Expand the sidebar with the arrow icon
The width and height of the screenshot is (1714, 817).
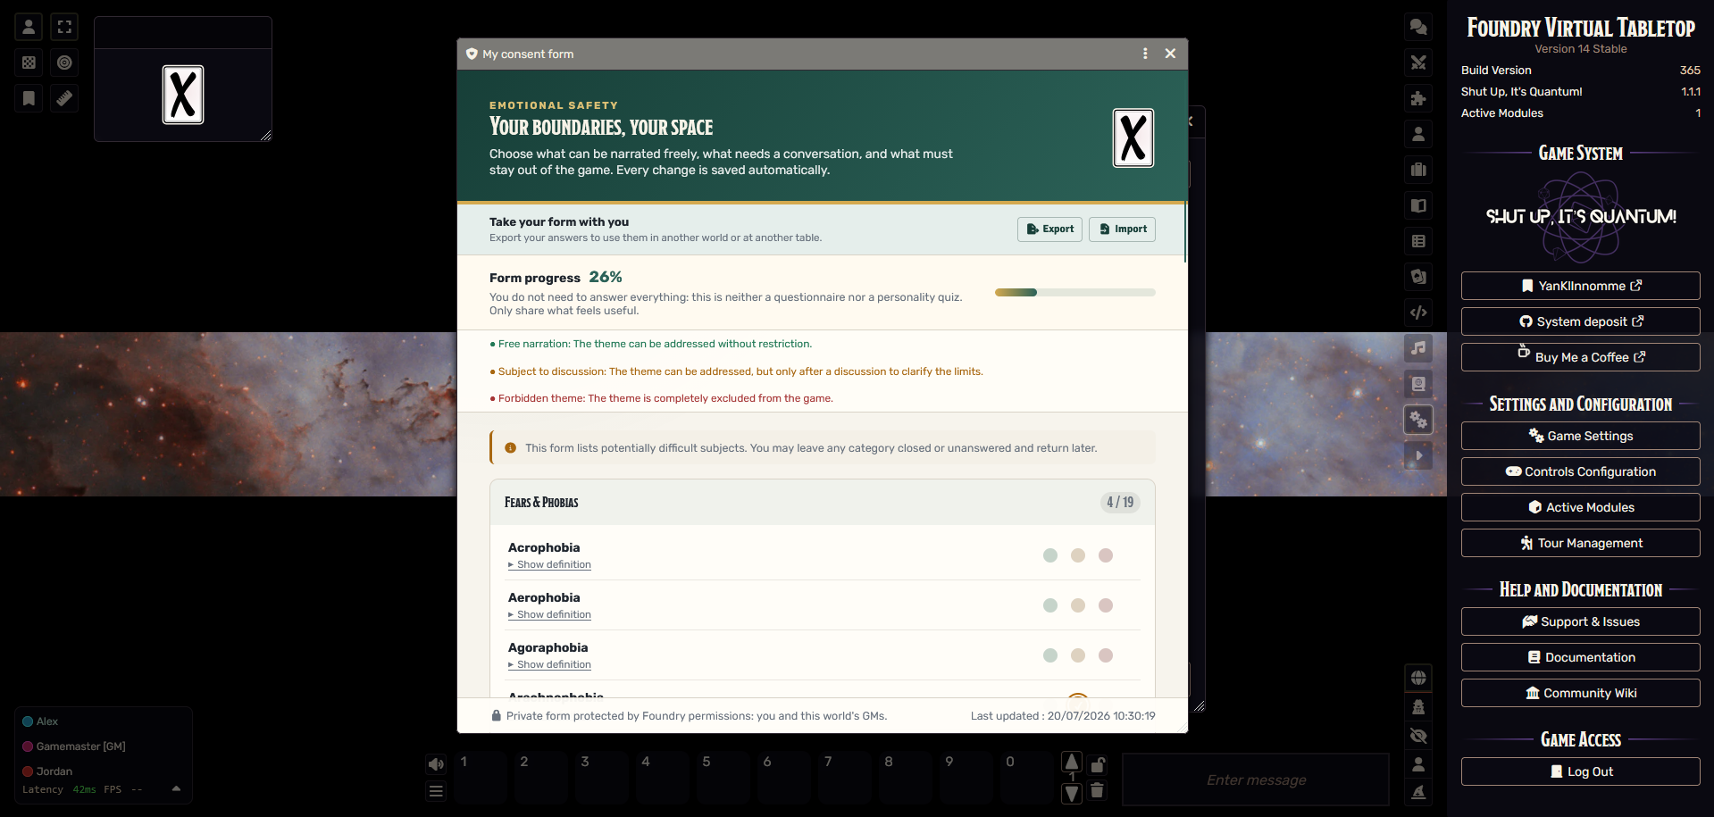1418,455
